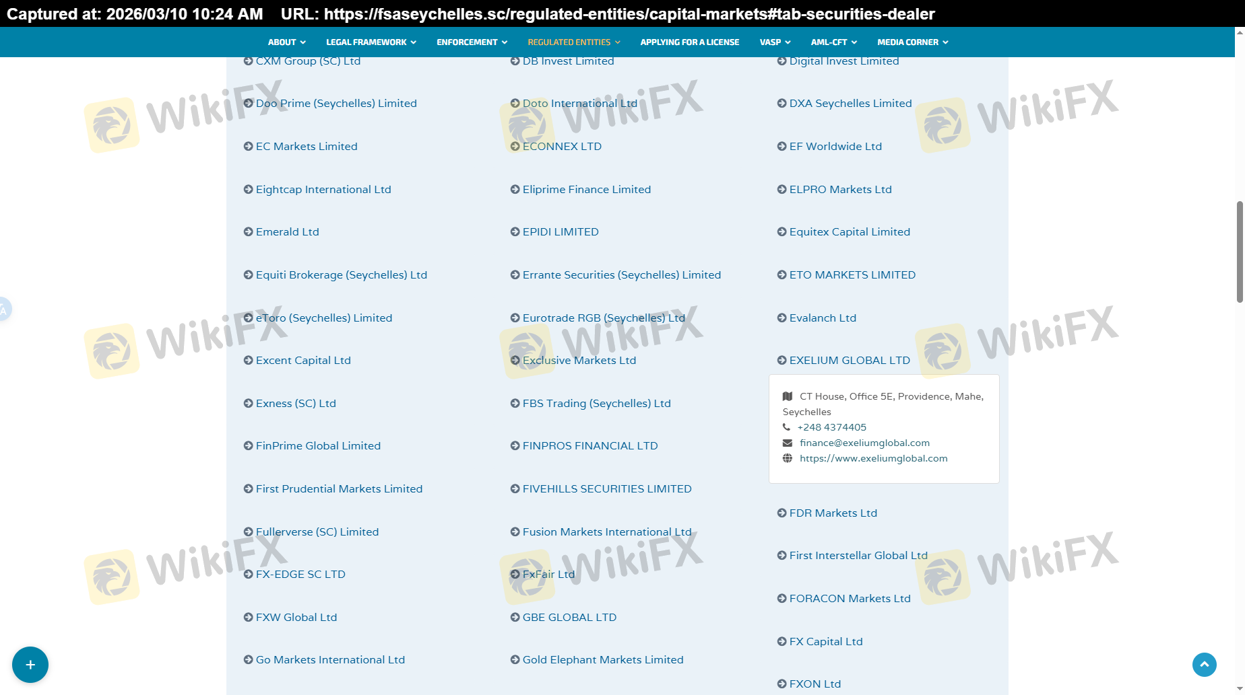Open the About dropdown menu

coord(286,42)
